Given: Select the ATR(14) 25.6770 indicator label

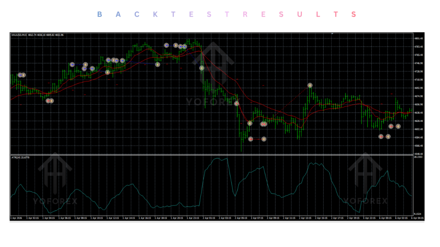Looking at the screenshot, I should tap(20, 157).
